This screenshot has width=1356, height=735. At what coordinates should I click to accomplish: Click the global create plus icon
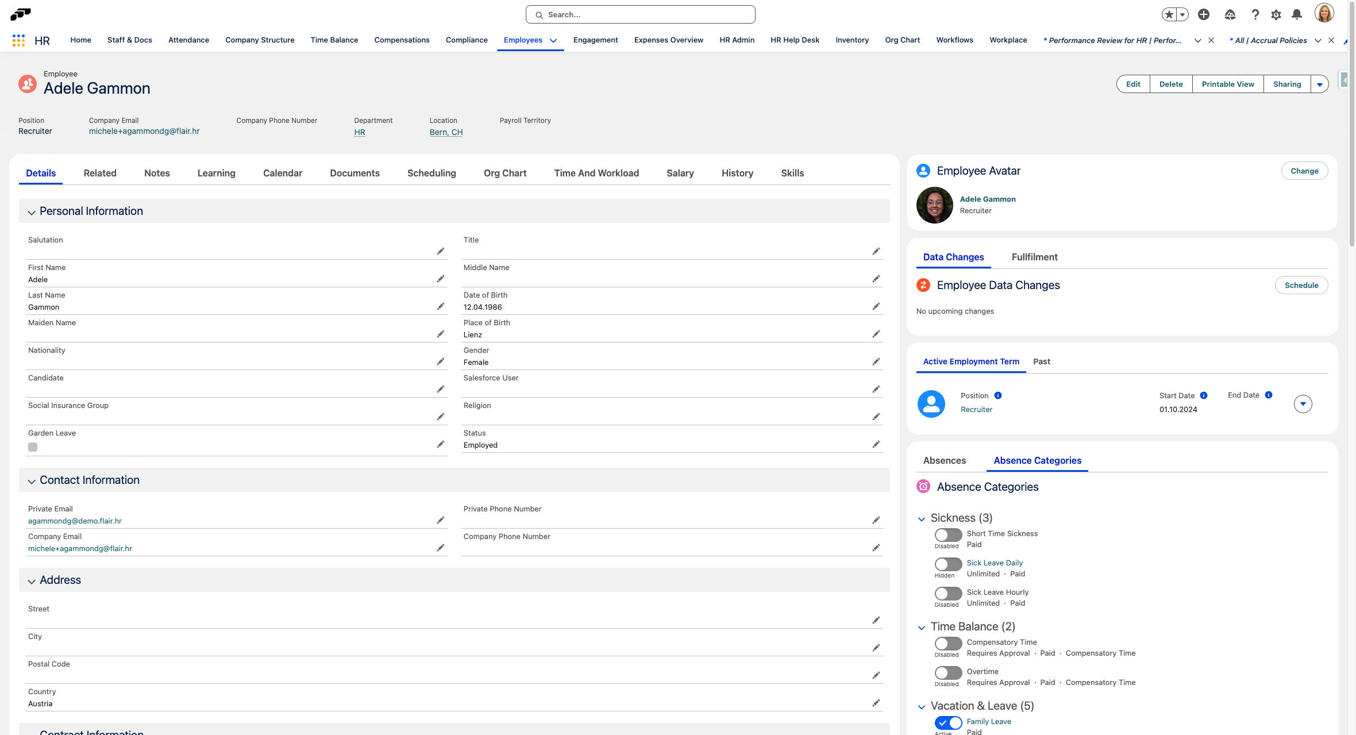1203,15
